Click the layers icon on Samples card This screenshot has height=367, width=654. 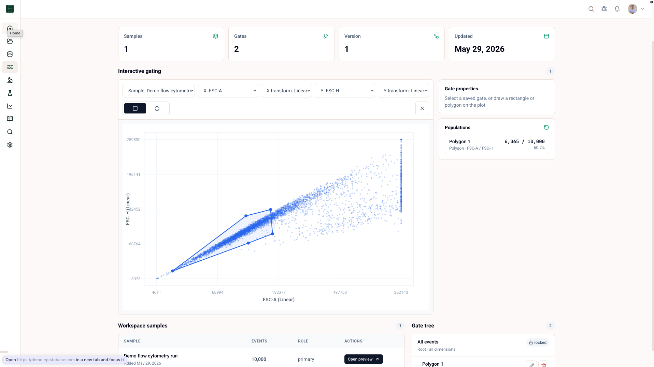[x=216, y=36]
